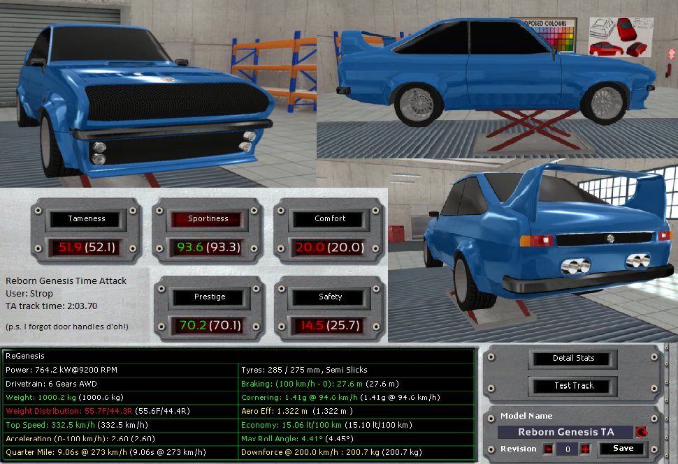This screenshot has width=678, height=464.
Task: Click the Model Name text field
Action: (x=565, y=432)
